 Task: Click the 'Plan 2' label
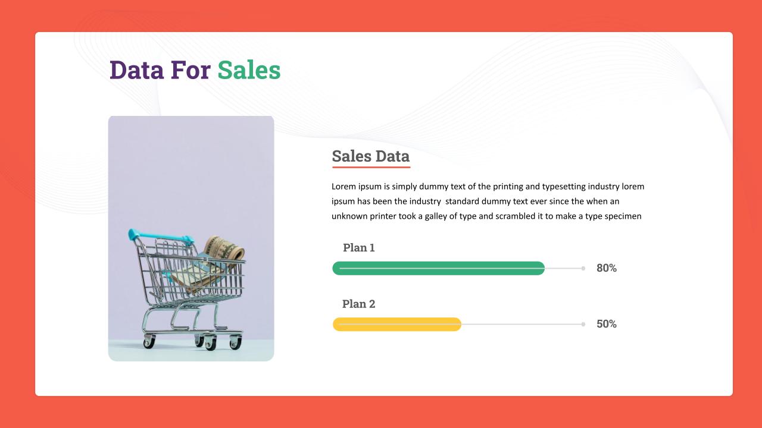click(x=358, y=304)
